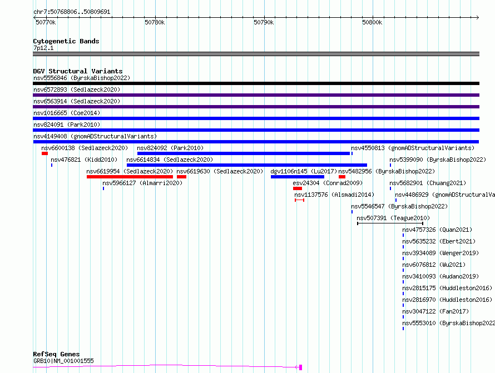Image resolution: width=495 pixels, height=373 pixels.
Task: Click the blue nsv1016665 variant bar
Action: coord(256,118)
